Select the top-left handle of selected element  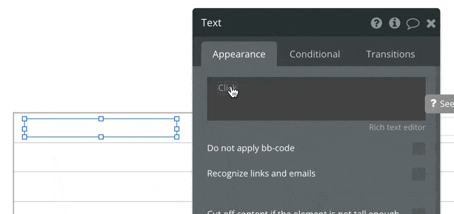24,119
